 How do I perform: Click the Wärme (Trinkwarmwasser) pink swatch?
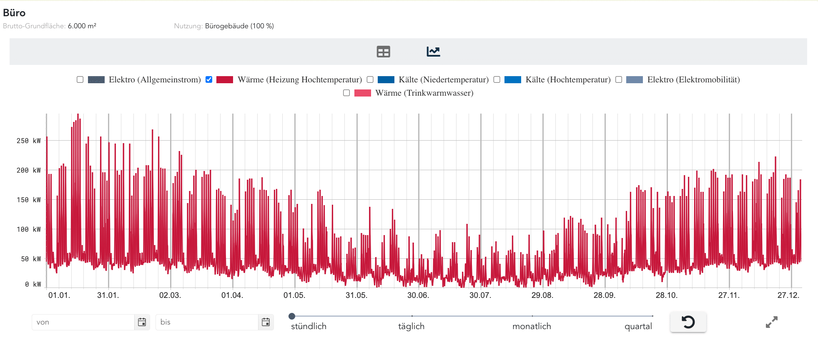pos(363,93)
